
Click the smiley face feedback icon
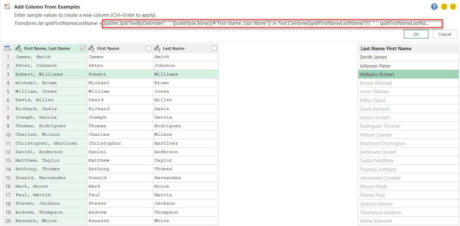click(x=443, y=7)
